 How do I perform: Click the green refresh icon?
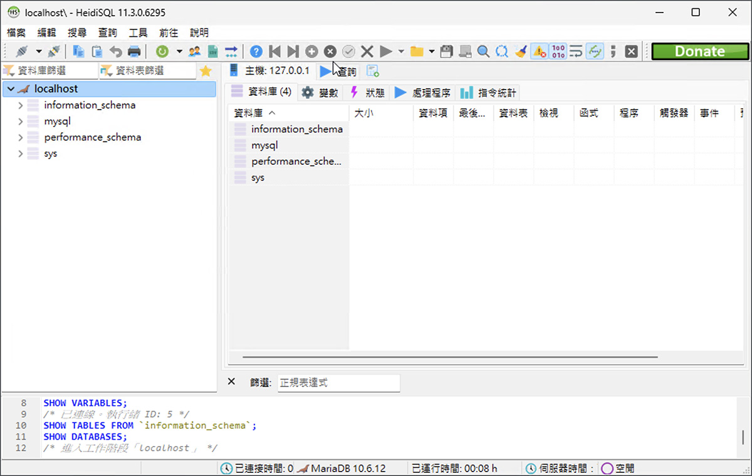click(162, 51)
